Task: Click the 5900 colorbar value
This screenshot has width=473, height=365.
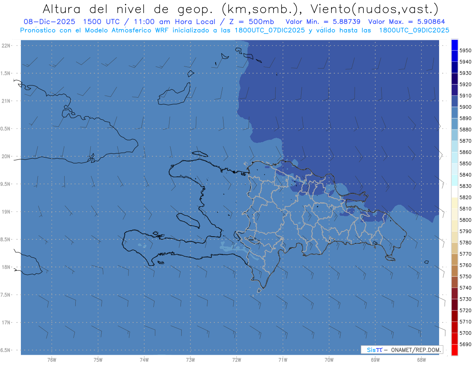Action: point(465,107)
